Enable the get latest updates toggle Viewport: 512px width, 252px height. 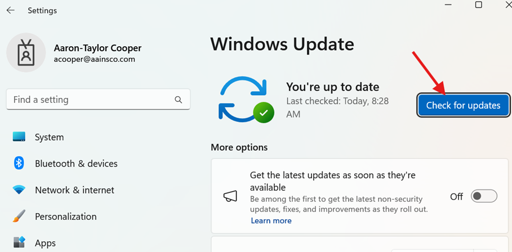pos(484,196)
